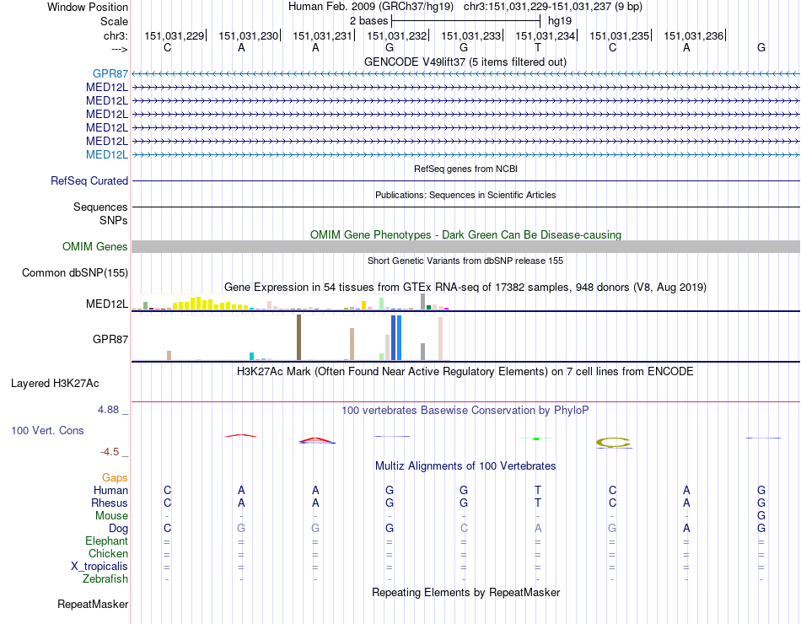Screen dimensions: 801x624
Task: Click the Multiz Alignments of 100 Vertebrates title
Action: pyautogui.click(x=465, y=466)
